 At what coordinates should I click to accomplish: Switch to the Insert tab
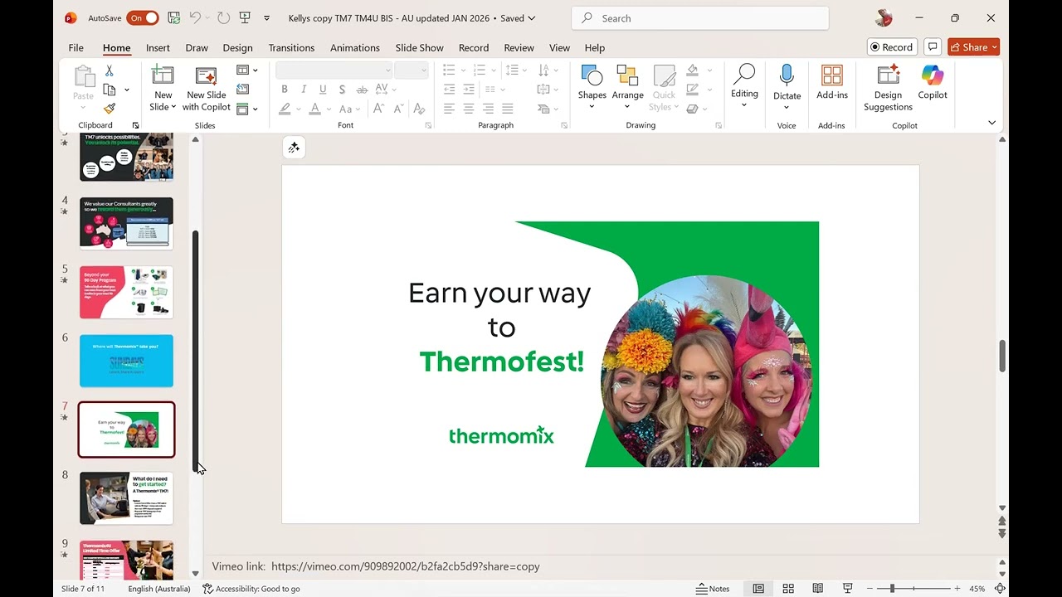coord(158,47)
